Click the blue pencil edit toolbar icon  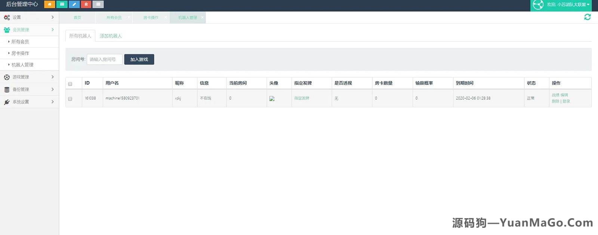click(x=74, y=4)
